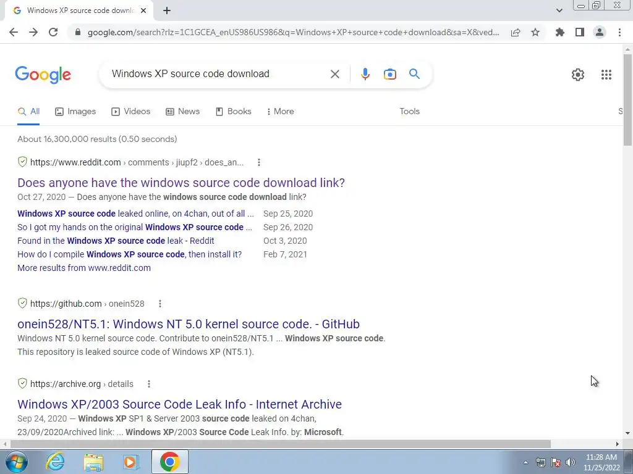The width and height of the screenshot is (633, 474).
Task: Click the github.com onein528 URL breadcrumb
Action: (87, 304)
